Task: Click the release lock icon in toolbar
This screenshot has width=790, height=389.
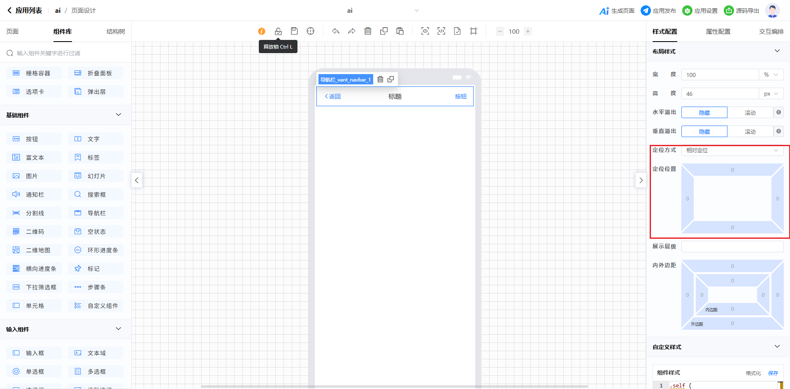Action: click(278, 31)
